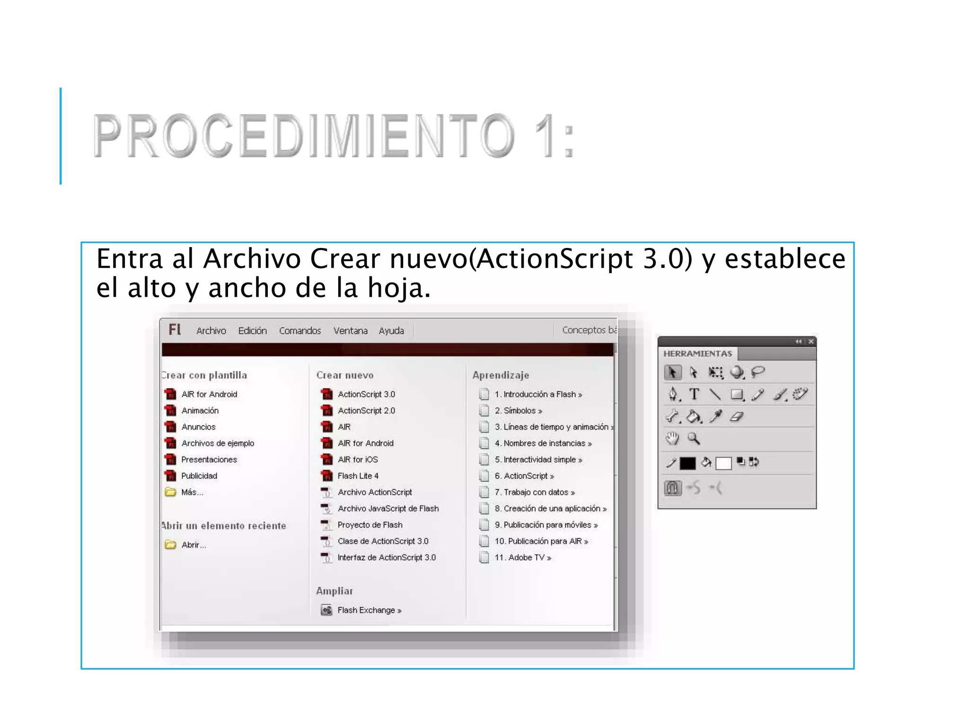
Task: Create Clase de ActionScript 3.0
Action: pyautogui.click(x=383, y=541)
